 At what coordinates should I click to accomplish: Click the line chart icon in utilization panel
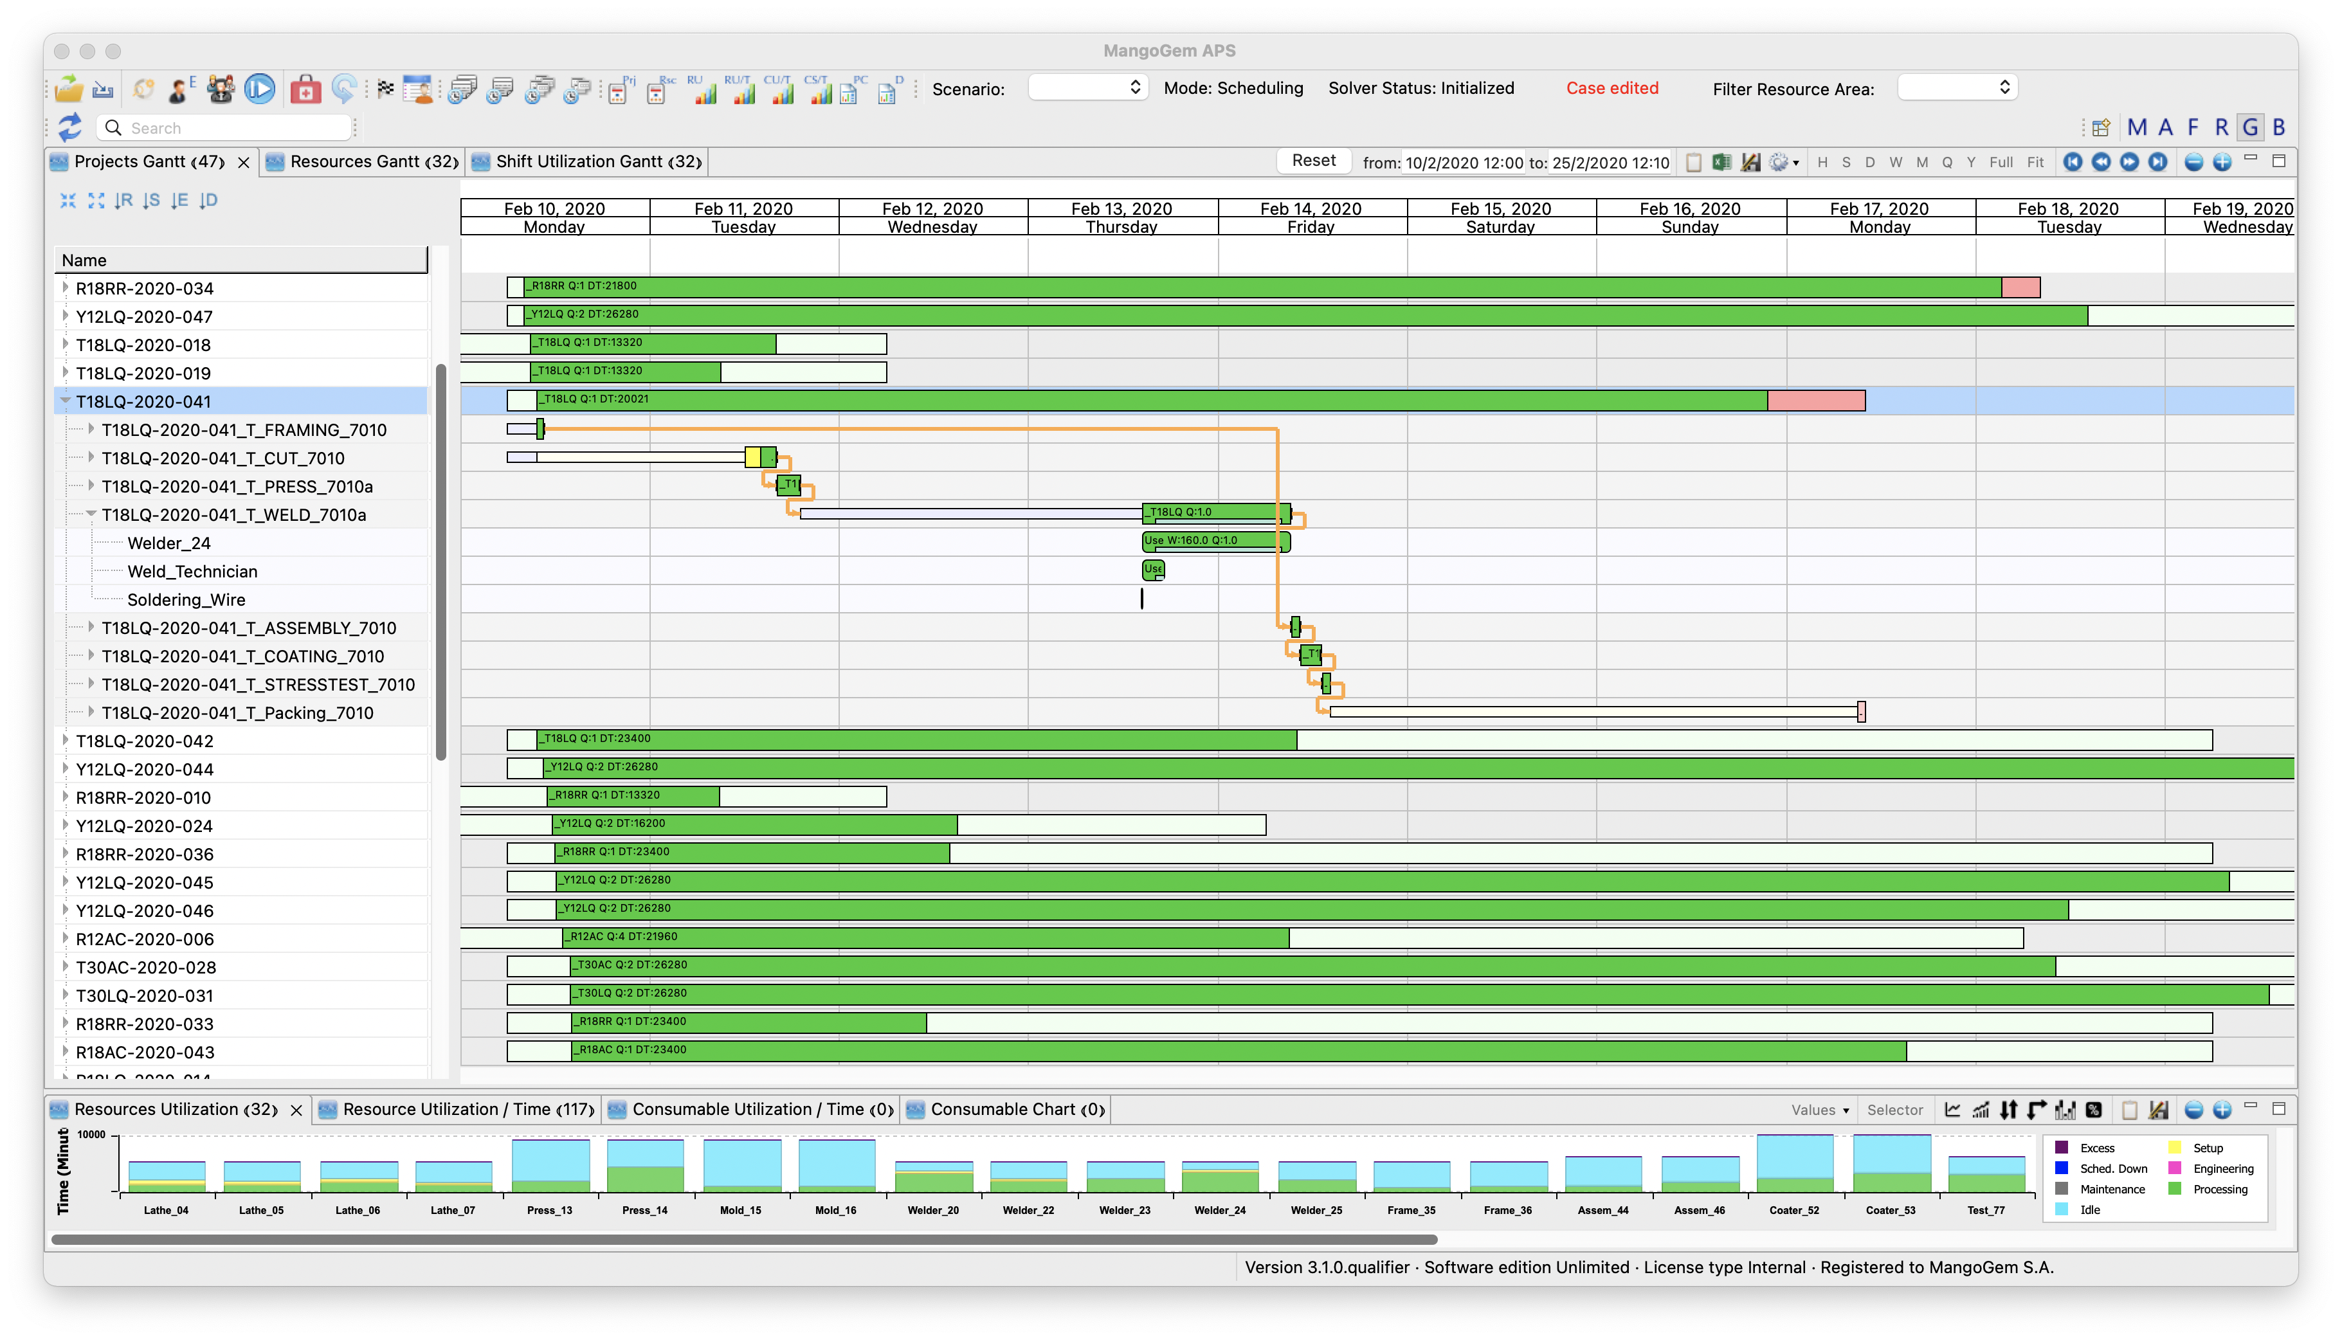(x=1953, y=1110)
